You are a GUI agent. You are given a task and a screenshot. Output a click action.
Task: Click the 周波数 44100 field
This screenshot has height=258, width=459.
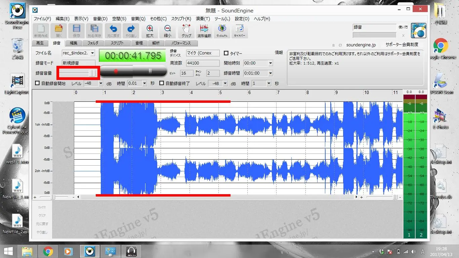click(x=203, y=63)
